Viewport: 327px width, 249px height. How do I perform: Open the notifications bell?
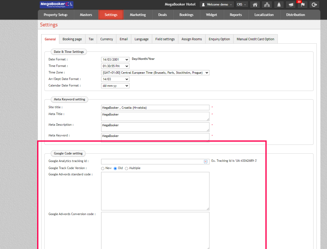tap(279, 5)
